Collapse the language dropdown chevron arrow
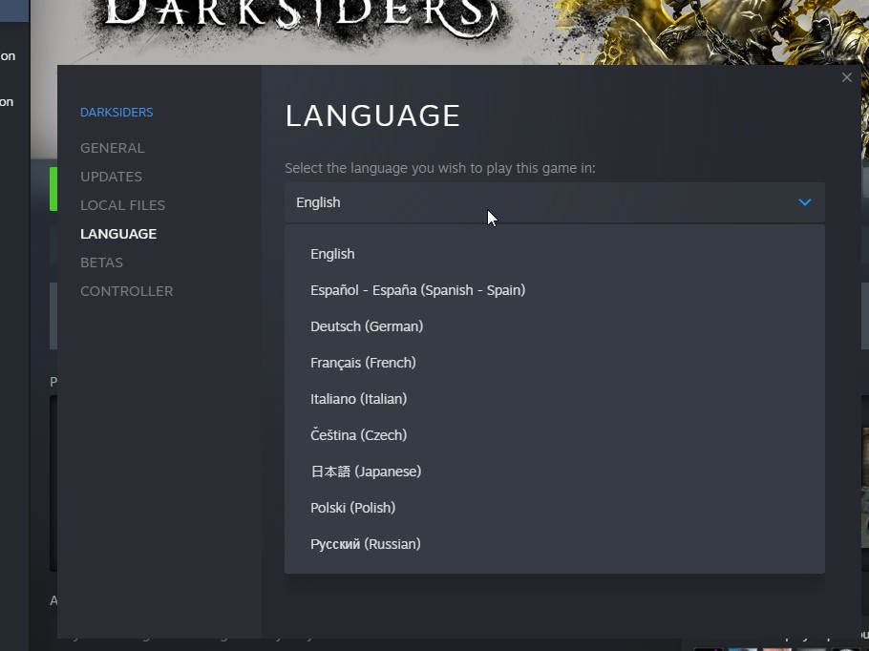869x651 pixels. 805,202
